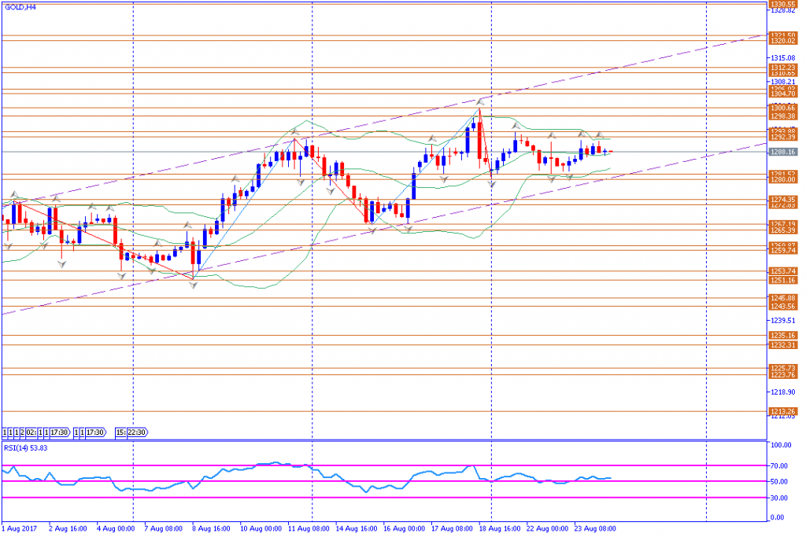Select the RSI(14) 53.83 indicator label
Image resolution: width=806 pixels, height=537 pixels.
coord(26,448)
